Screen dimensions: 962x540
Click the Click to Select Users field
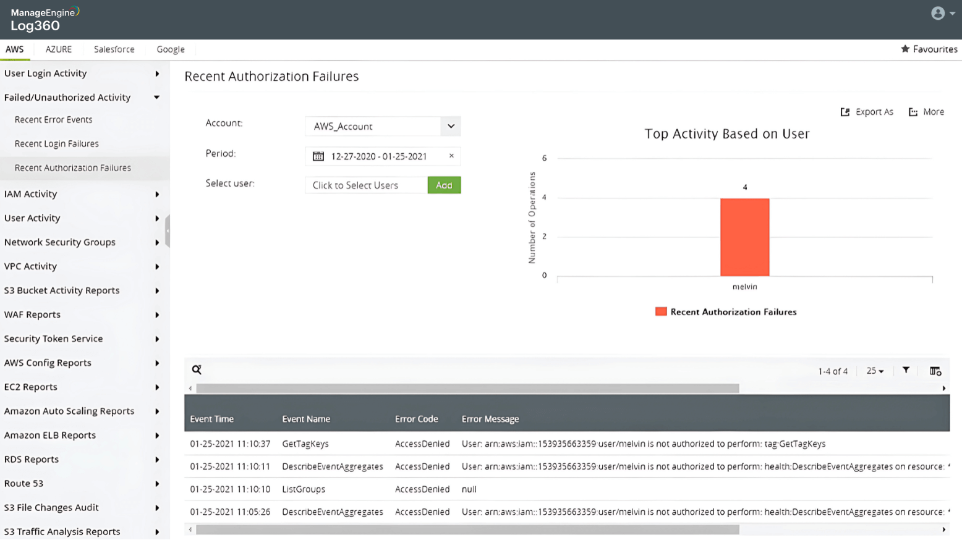tap(365, 185)
